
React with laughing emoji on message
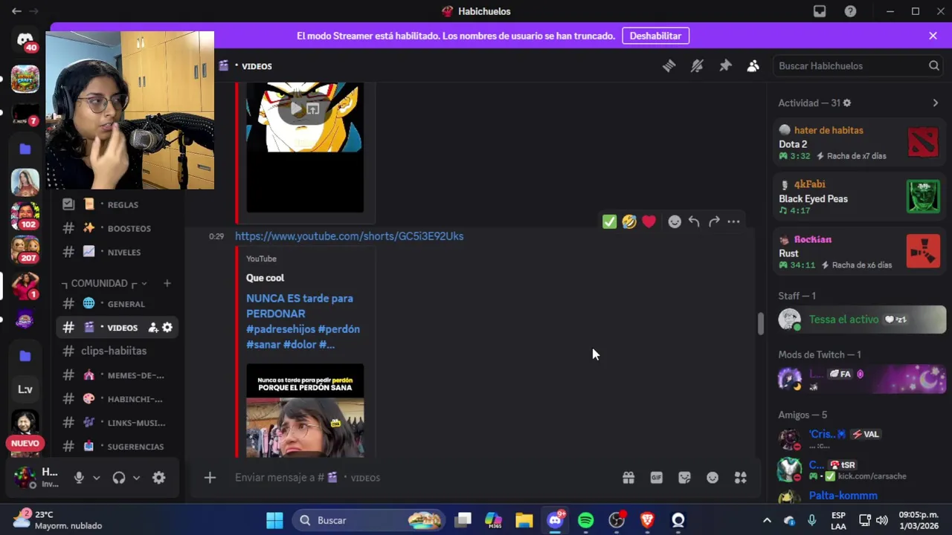click(x=629, y=221)
